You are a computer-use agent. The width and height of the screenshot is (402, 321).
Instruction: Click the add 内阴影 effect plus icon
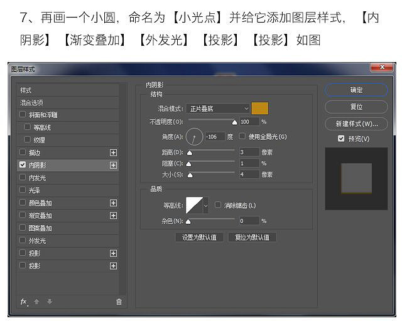pyautogui.click(x=113, y=165)
